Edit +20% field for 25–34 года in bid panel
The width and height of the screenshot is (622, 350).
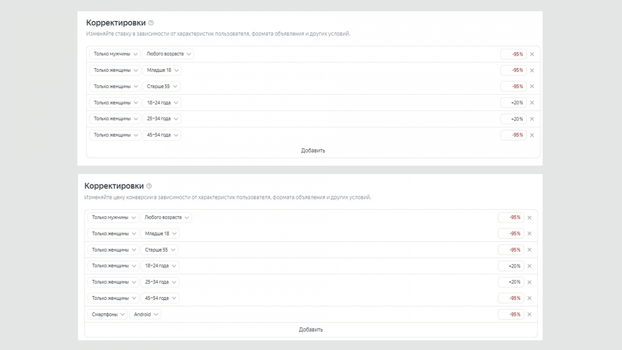[514, 119]
